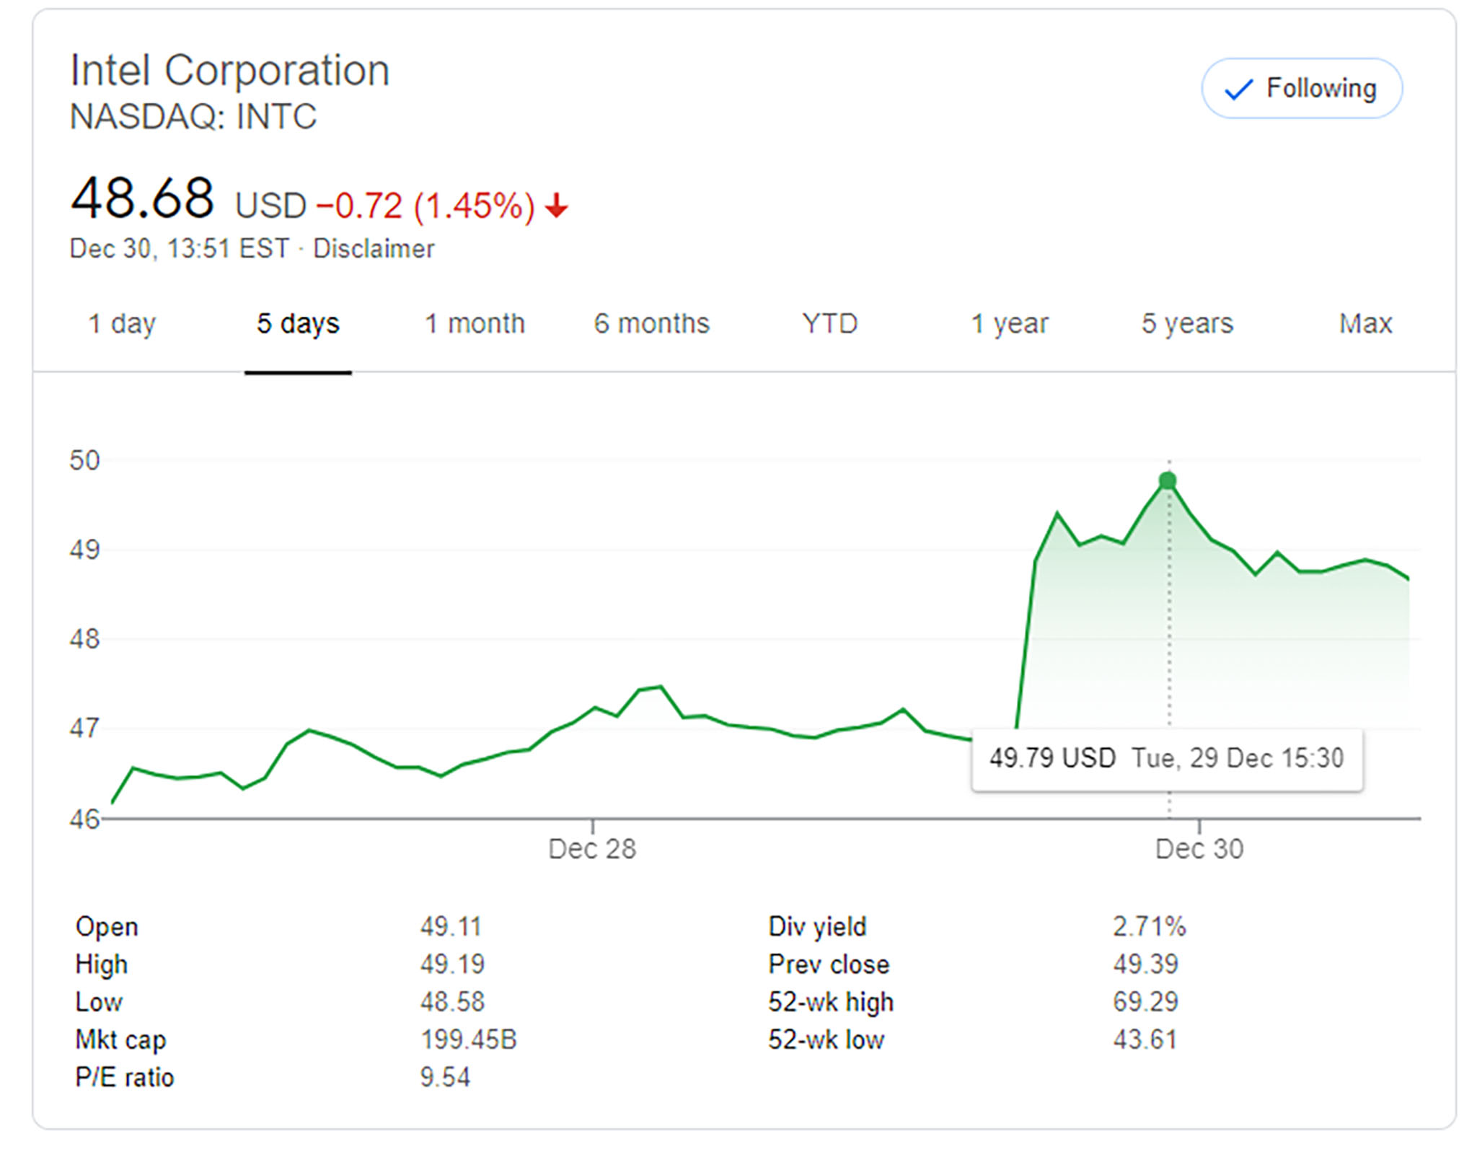Viewport: 1477px width, 1152px height.
Task: Click the Div yield label
Action: [x=817, y=928]
